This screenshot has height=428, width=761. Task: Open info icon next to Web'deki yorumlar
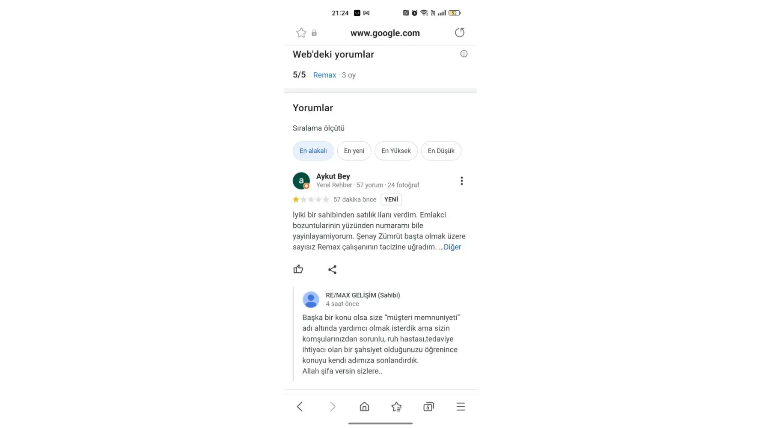pyautogui.click(x=464, y=54)
